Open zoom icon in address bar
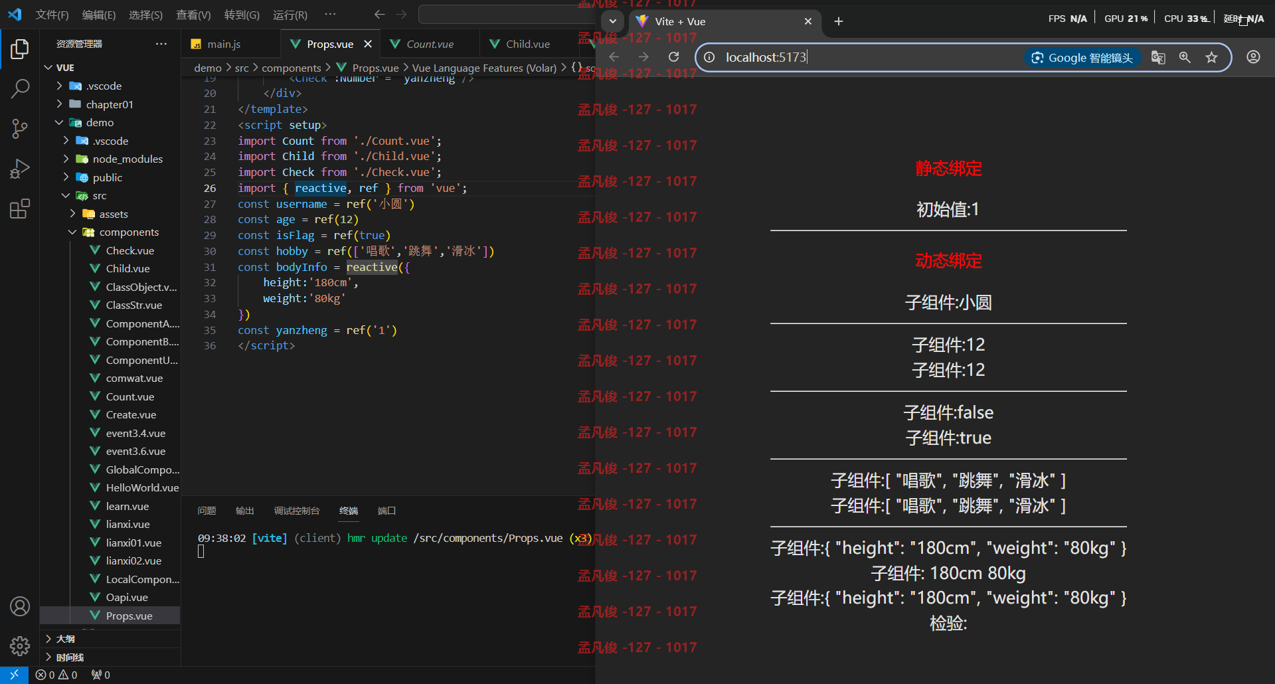The height and width of the screenshot is (684, 1275). [1185, 57]
